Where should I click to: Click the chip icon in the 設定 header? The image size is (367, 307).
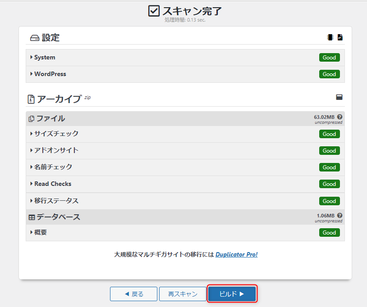coord(330,37)
